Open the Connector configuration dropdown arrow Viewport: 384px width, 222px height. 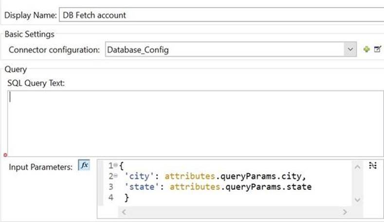click(351, 50)
